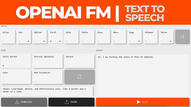Switch to the Verse voice

[x=166, y=37]
